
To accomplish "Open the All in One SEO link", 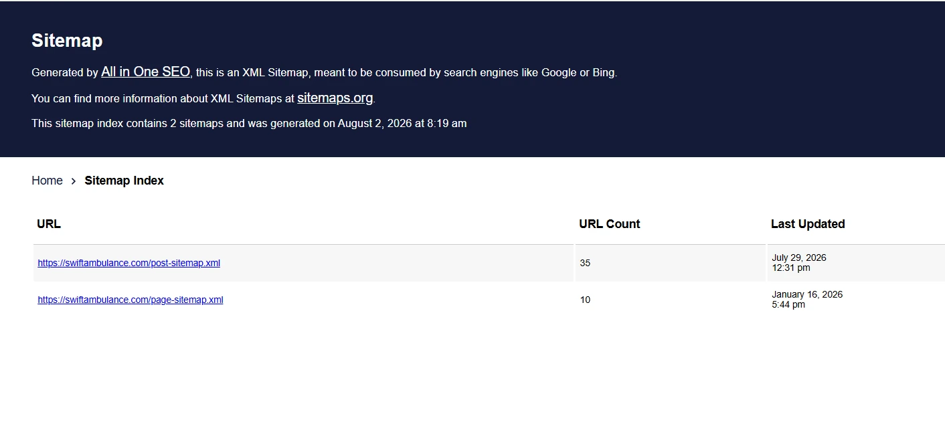I will click(145, 72).
